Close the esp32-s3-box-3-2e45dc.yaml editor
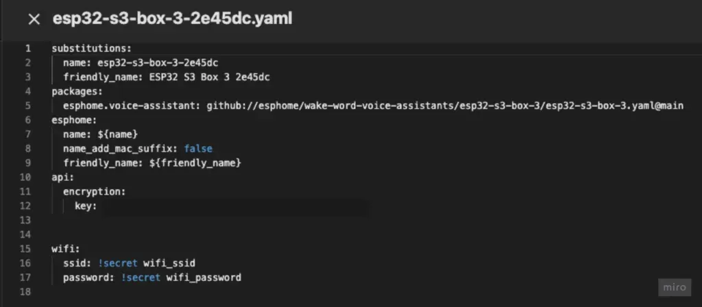702x307 pixels. tap(34, 19)
